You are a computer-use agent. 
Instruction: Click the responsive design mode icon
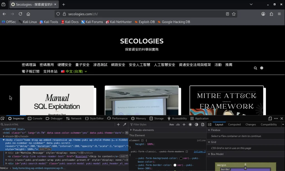(x=270, y=119)
